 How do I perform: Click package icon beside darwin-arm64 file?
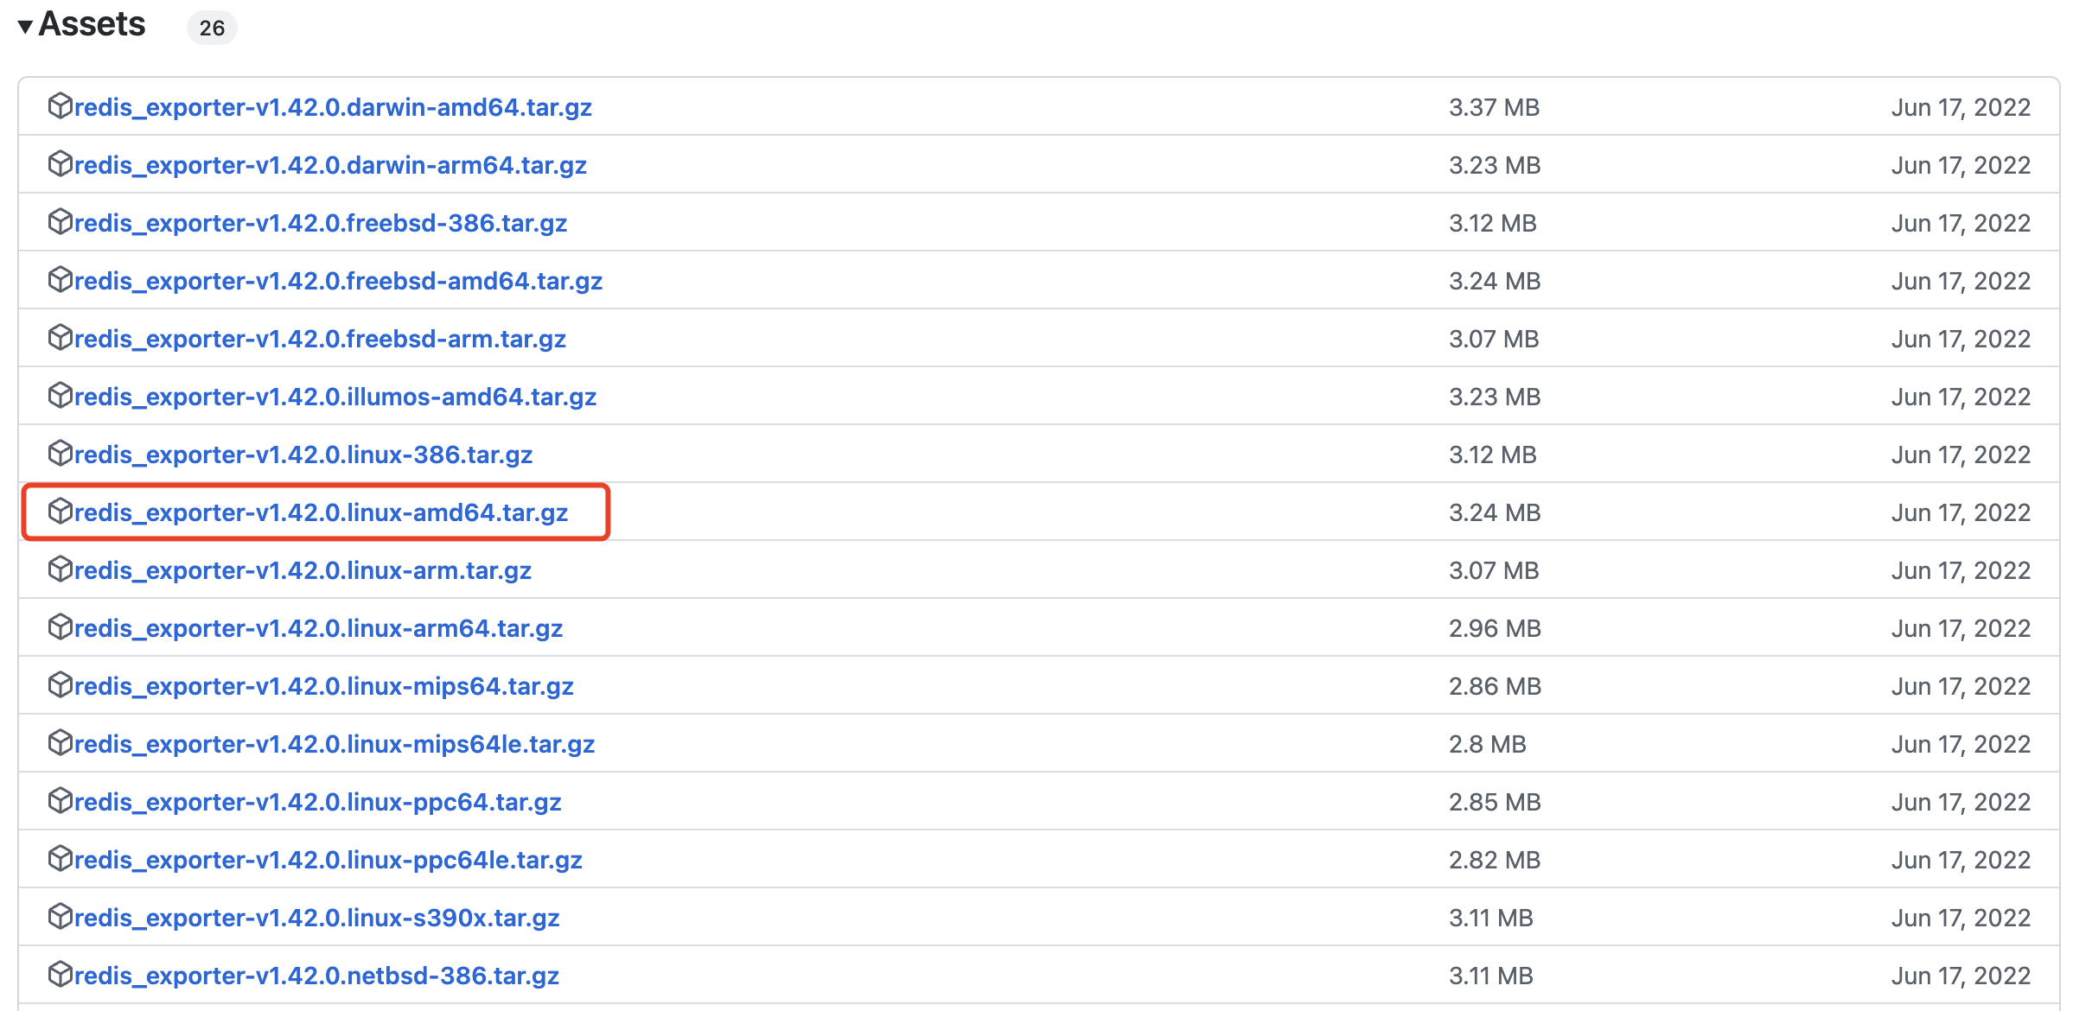[60, 163]
